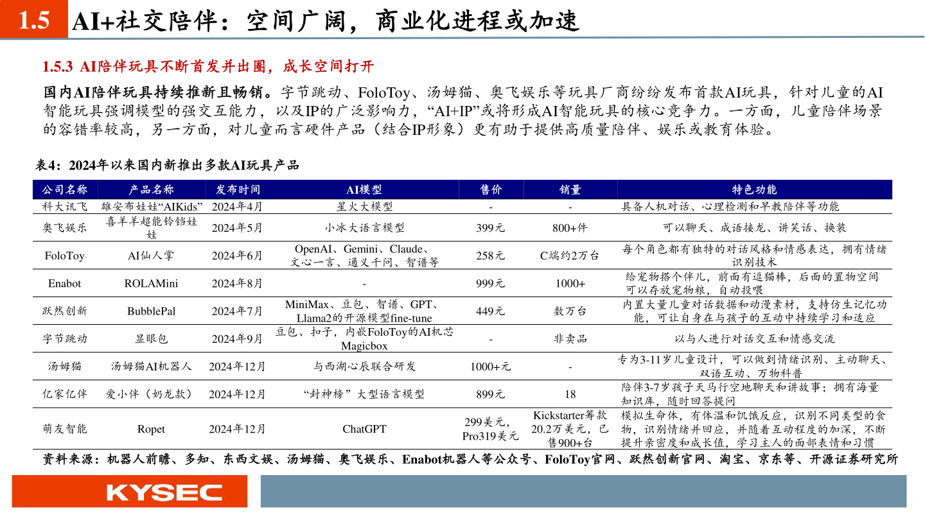Select the 公司名称 column header

66,189
